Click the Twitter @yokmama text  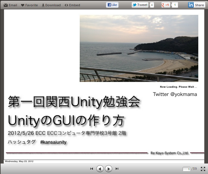coord(175,94)
